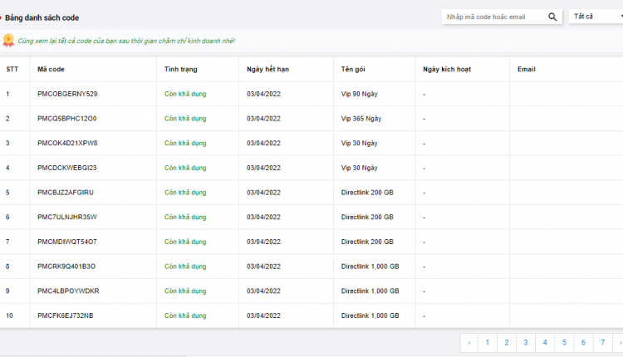Select code PMC7ULNJHR35W
623x357 pixels.
67,217
